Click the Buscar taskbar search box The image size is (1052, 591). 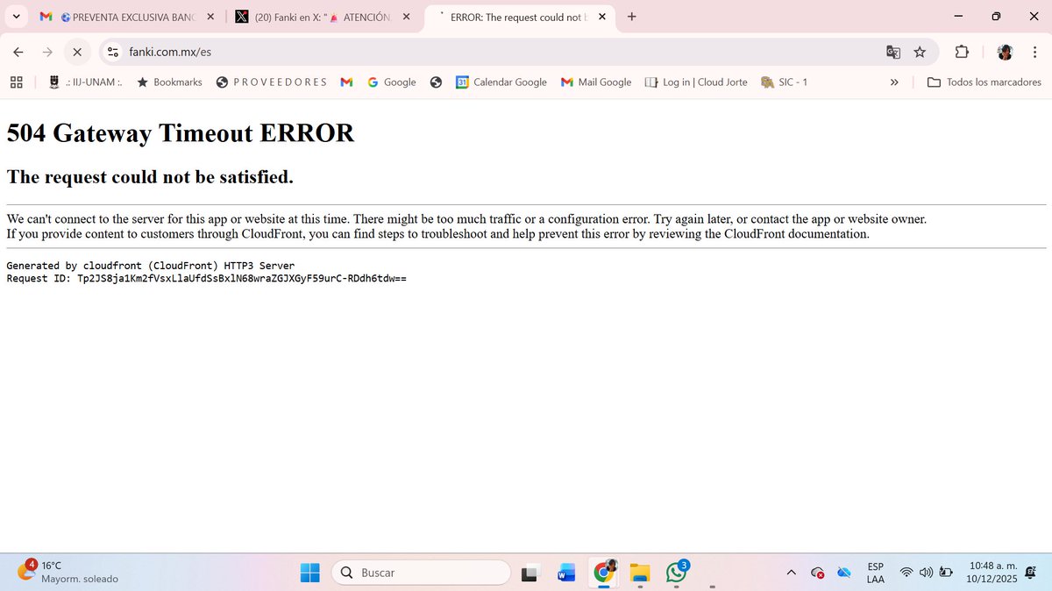(421, 573)
